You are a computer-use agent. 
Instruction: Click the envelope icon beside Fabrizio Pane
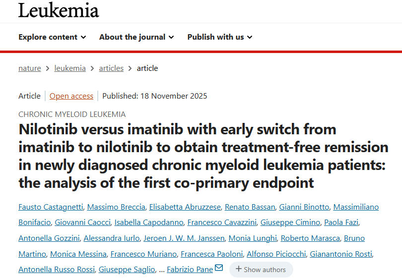point(219,269)
